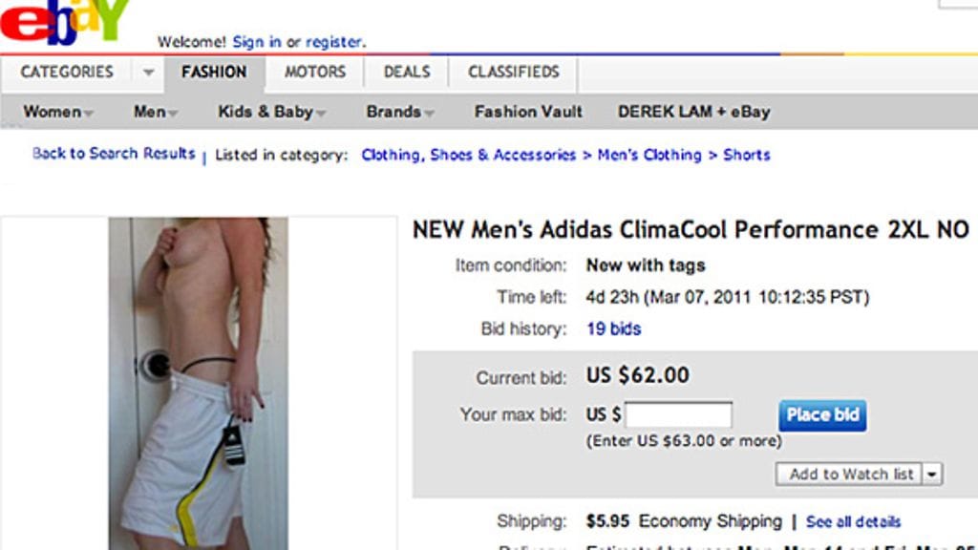This screenshot has height=550, width=978.
Task: Click the register link
Action: coord(333,42)
